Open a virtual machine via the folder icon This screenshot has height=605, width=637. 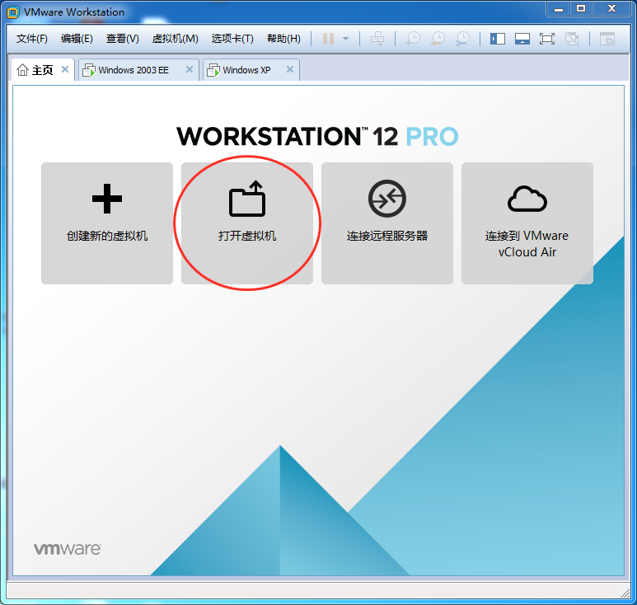point(247,199)
